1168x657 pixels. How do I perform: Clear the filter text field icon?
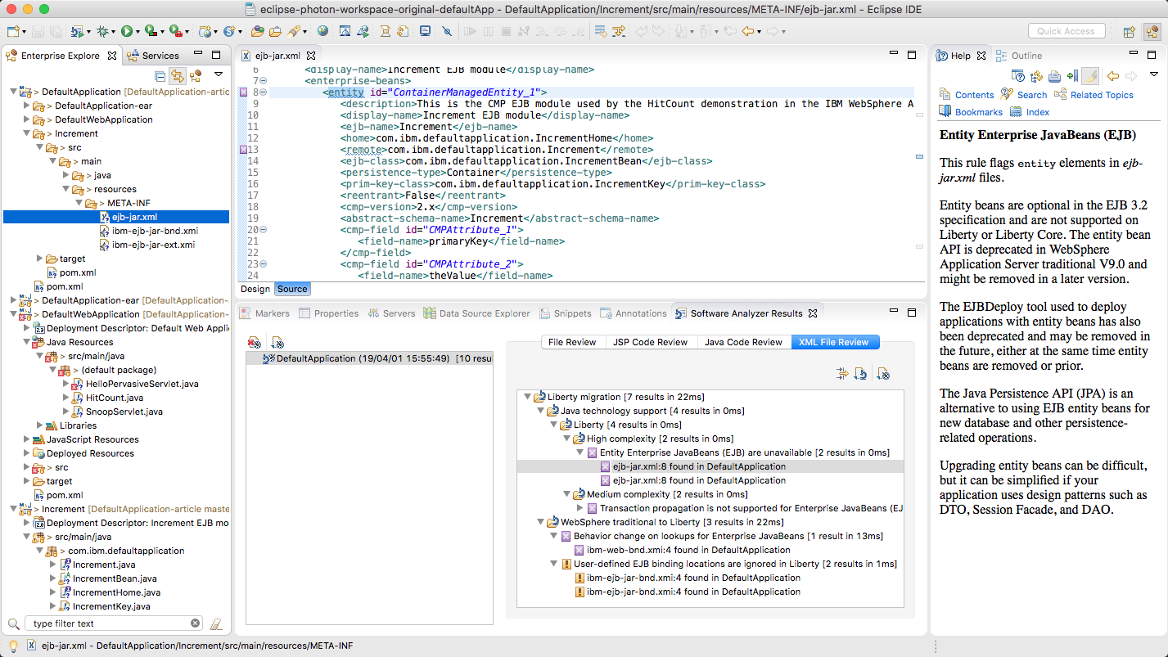[x=196, y=623]
